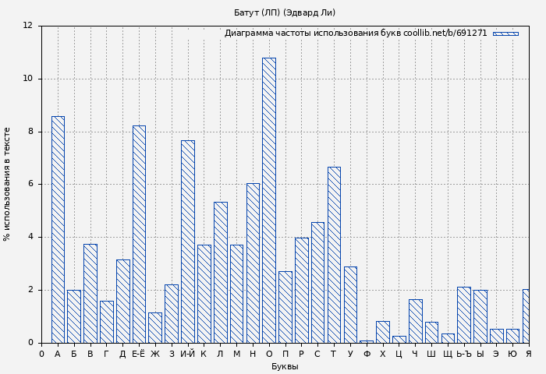This screenshot has width=546, height=374.
Task: Click the x-axis tick label Ф
Action: tap(367, 355)
